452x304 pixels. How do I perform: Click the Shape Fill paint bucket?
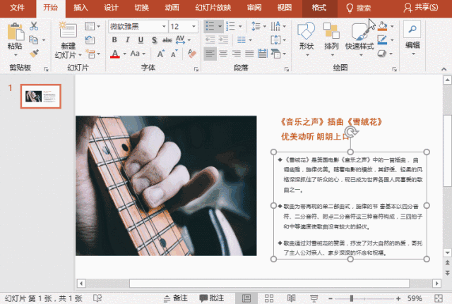click(382, 26)
